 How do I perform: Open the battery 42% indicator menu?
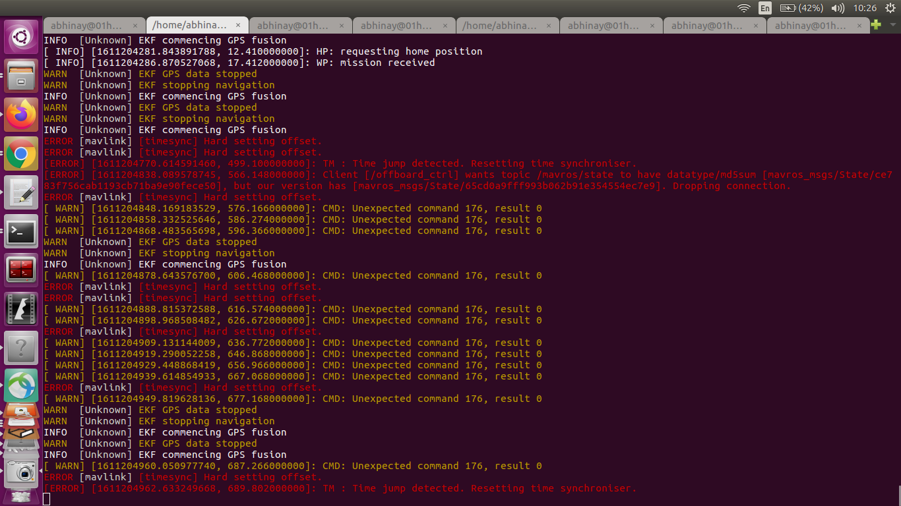[801, 8]
